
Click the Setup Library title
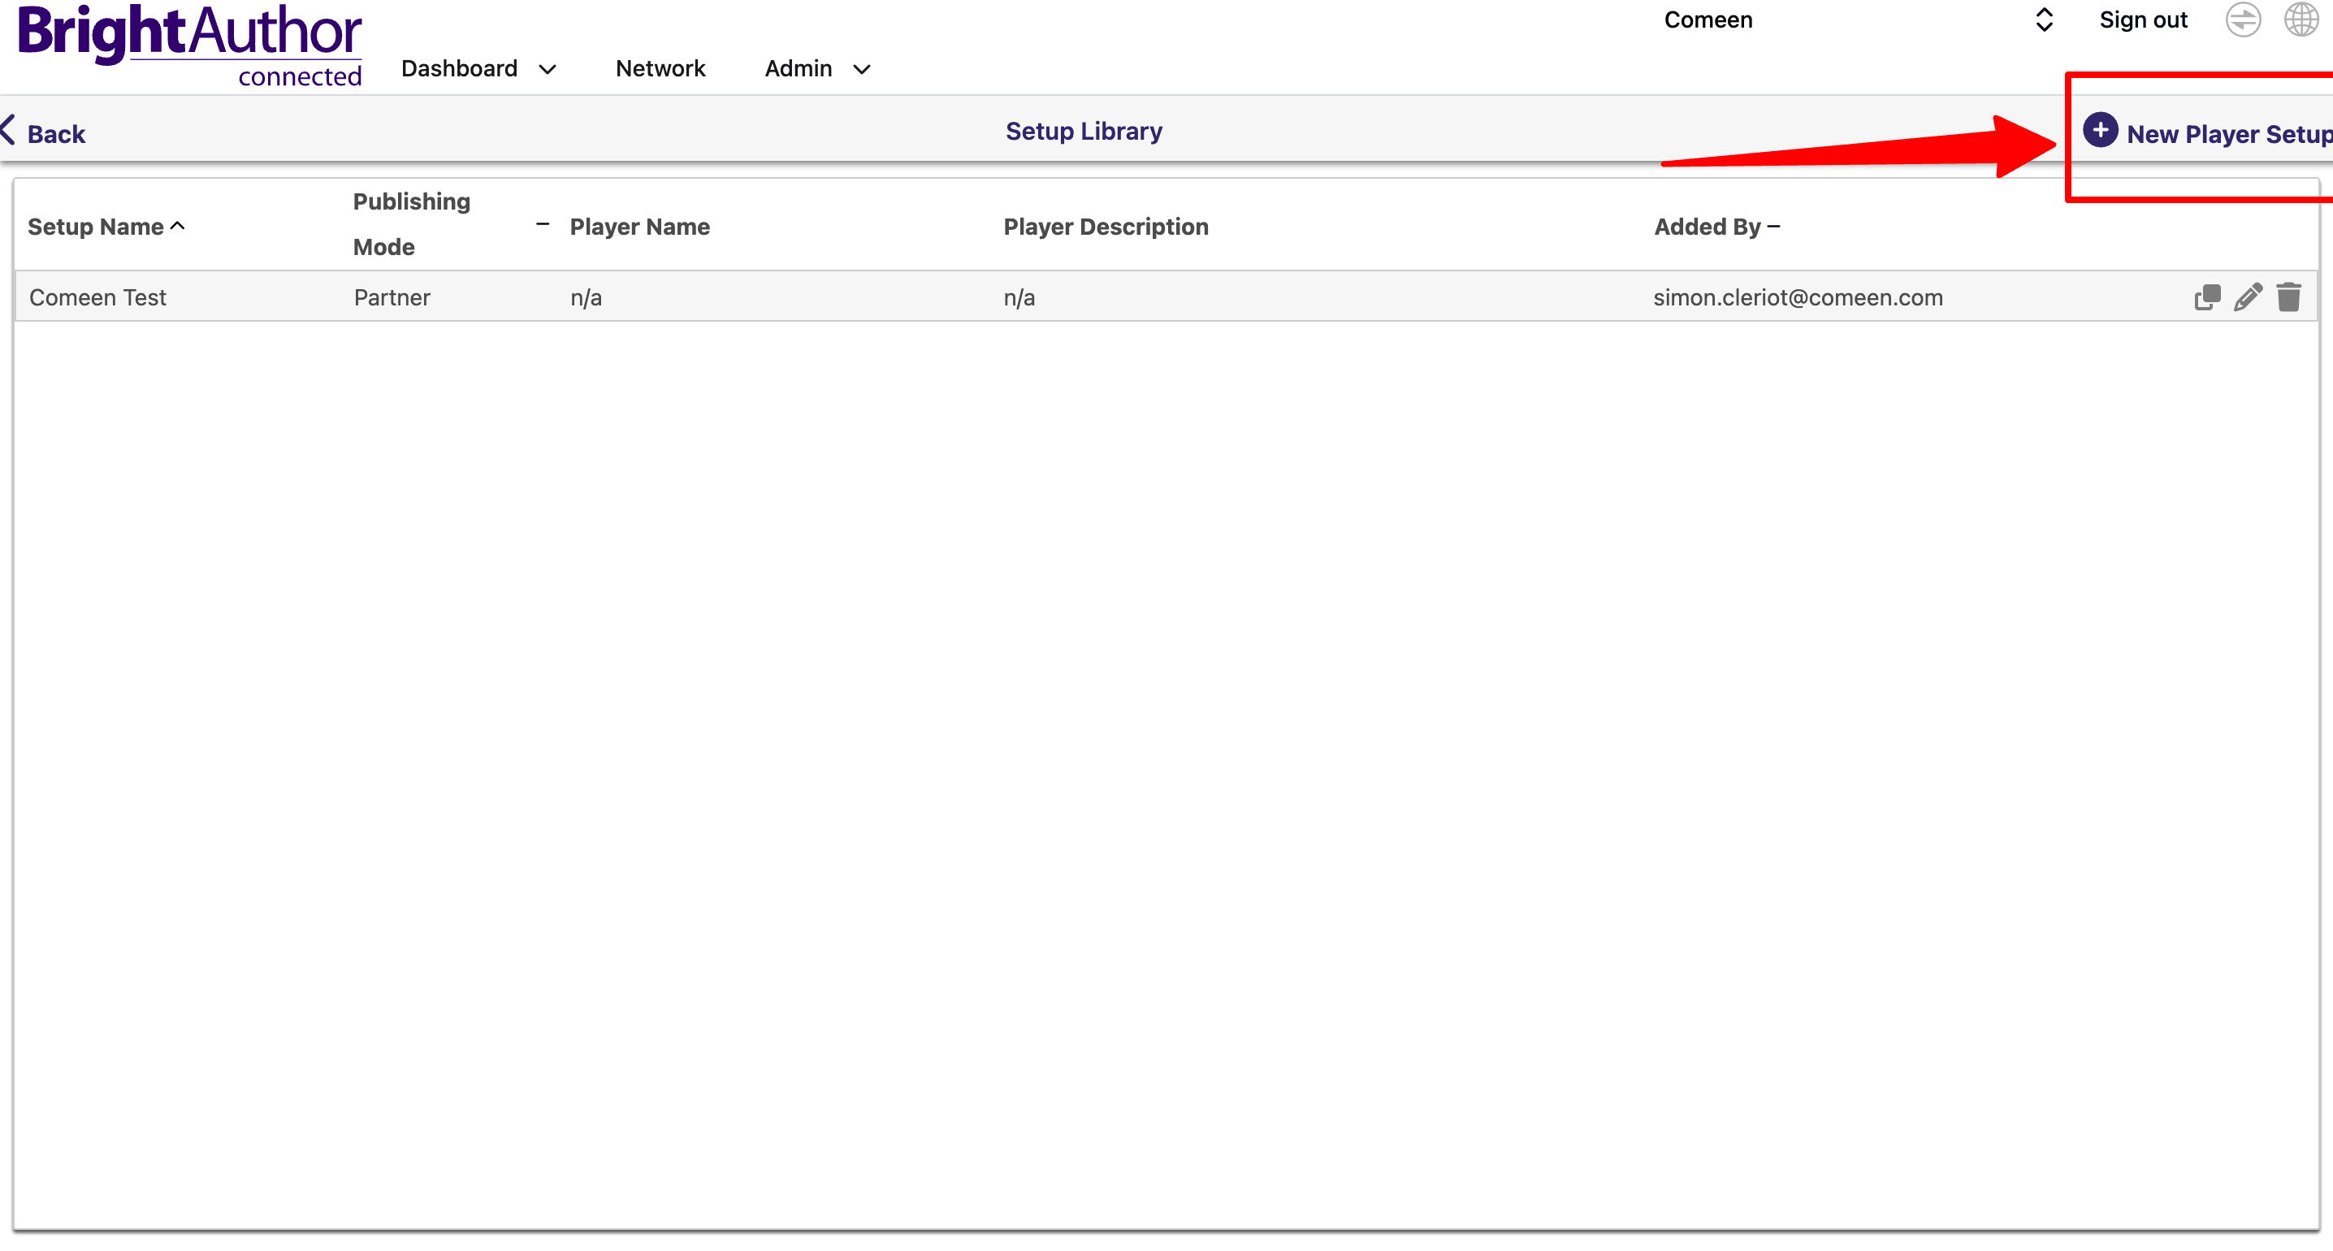point(1083,132)
